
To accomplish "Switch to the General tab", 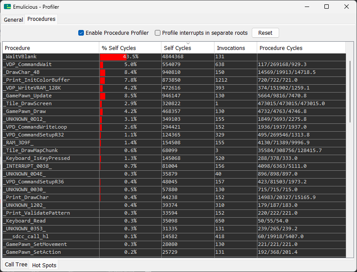I will (x=13, y=20).
